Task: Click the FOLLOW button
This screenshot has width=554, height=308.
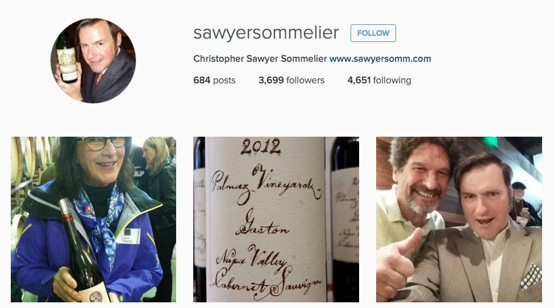Action: tap(373, 33)
